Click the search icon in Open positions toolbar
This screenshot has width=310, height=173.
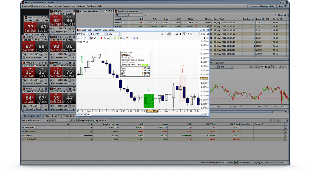(72, 120)
